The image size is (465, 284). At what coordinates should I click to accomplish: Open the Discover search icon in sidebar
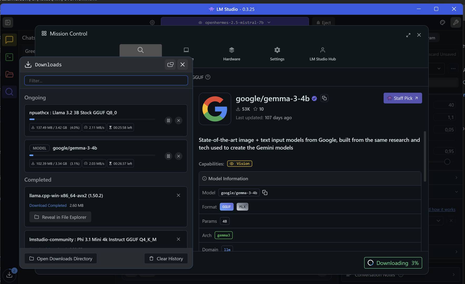pos(9,92)
